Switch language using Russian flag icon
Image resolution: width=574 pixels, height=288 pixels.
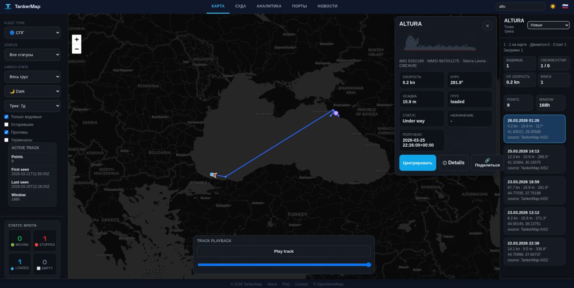coord(565,6)
